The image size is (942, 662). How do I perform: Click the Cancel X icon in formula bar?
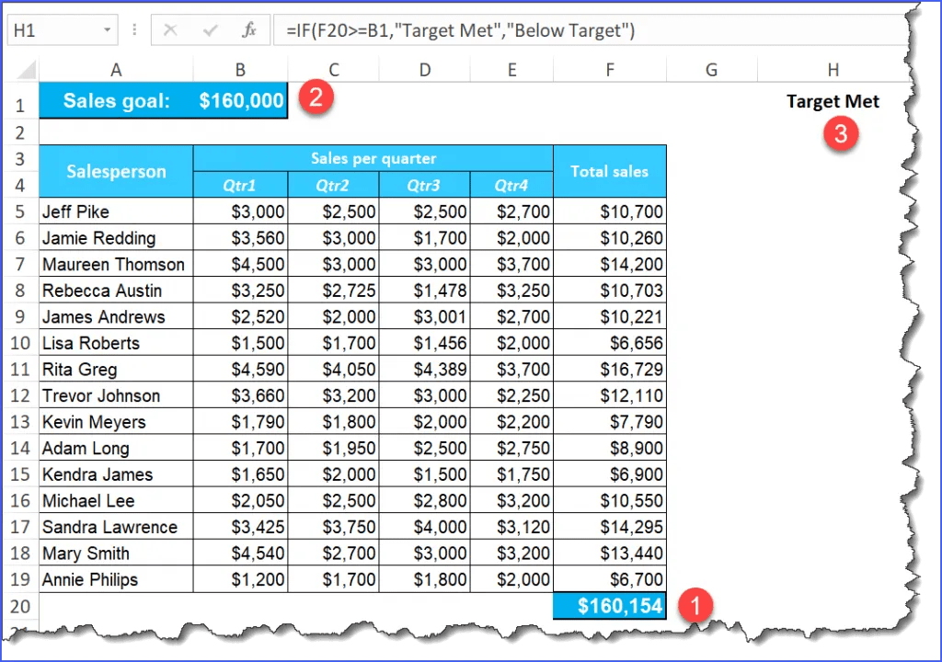coord(170,29)
